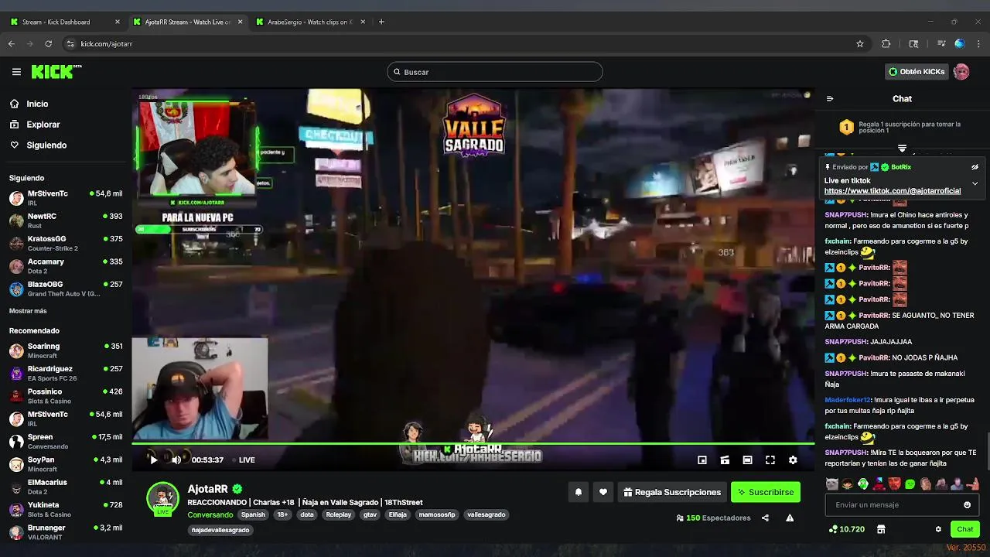Enter fullscreen video mode
Screen dimensions: 990x557
(770, 460)
